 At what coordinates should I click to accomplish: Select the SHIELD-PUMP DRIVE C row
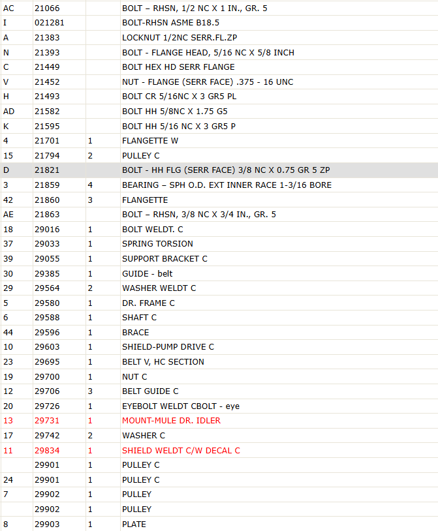pos(219,347)
